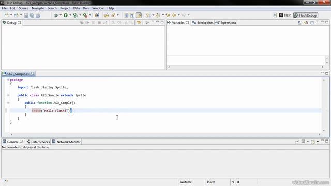331x186 pixels.
Task: Click Collapse All icon in Variables view
Action: coord(312,23)
